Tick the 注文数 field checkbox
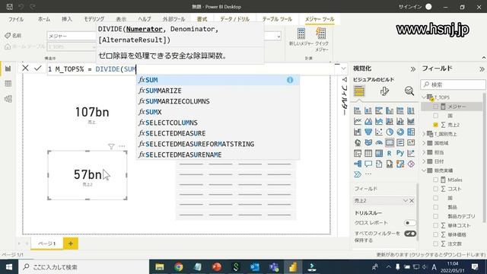The image size is (487, 274). coord(435,244)
